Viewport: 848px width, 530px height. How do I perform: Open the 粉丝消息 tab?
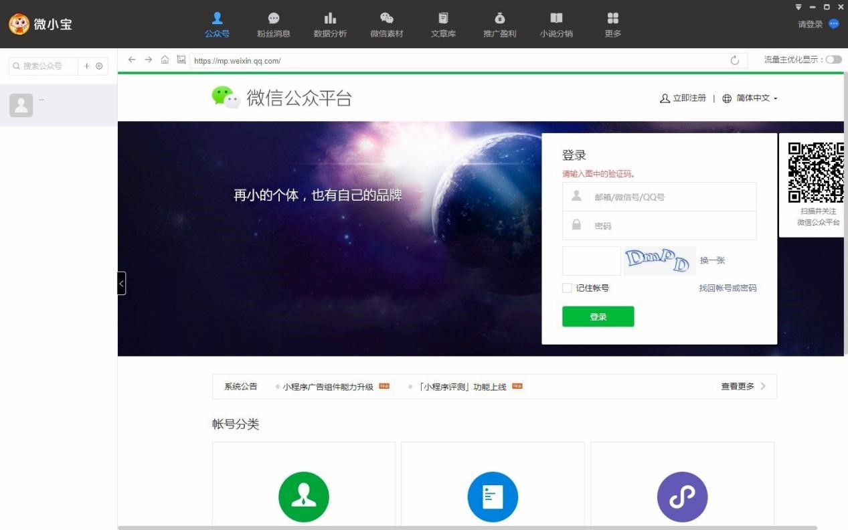(273, 25)
